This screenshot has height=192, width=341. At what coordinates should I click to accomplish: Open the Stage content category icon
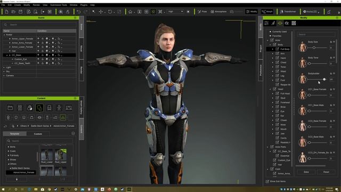coord(69,108)
